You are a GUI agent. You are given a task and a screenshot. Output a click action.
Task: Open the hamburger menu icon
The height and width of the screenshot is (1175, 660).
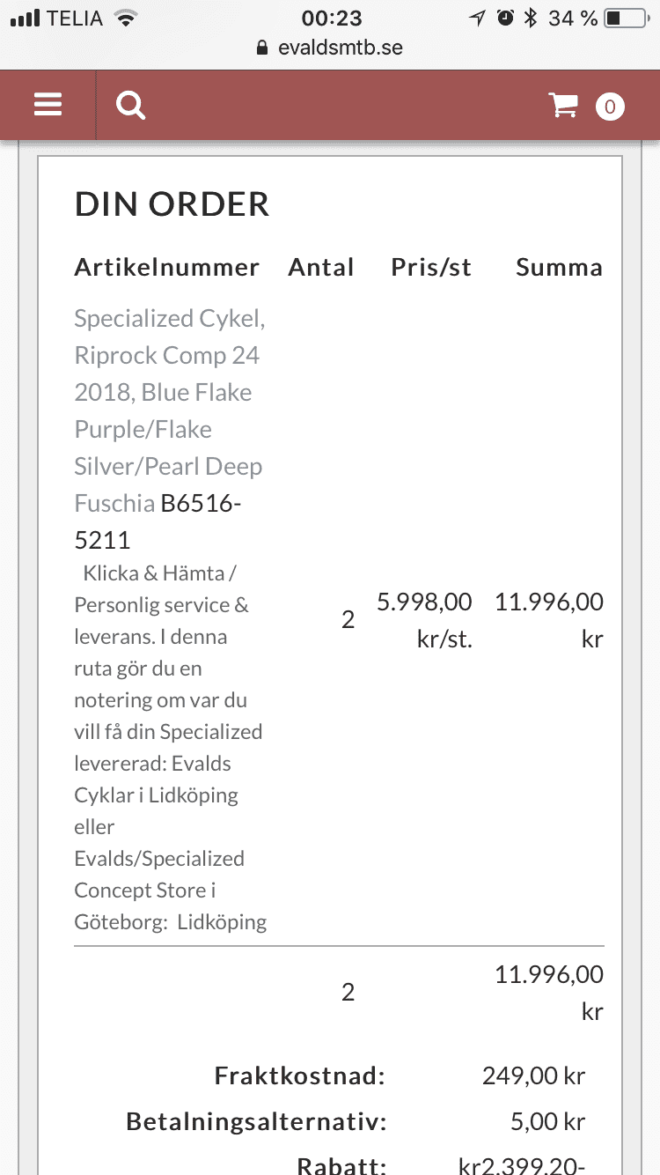pyautogui.click(x=48, y=106)
